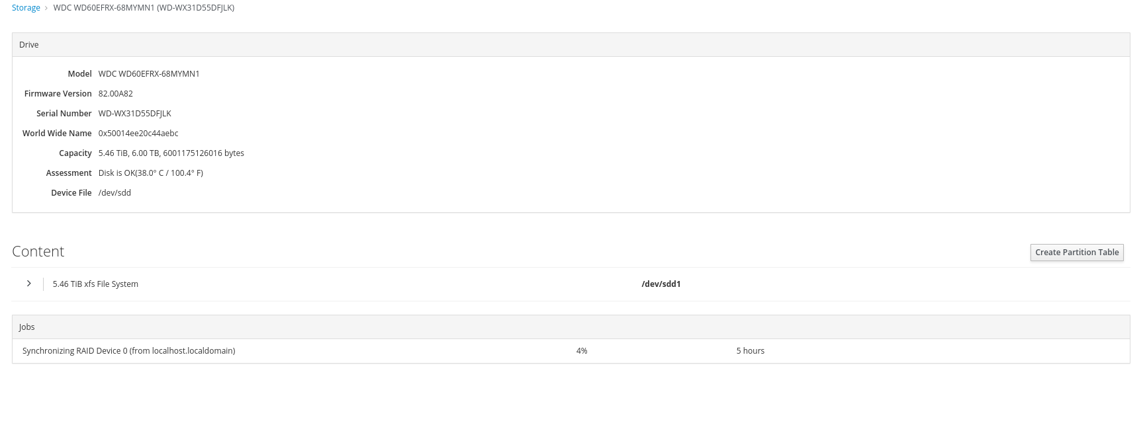Click the Create Partition Table button
Viewport: 1143px width, 435px height.
click(1076, 252)
